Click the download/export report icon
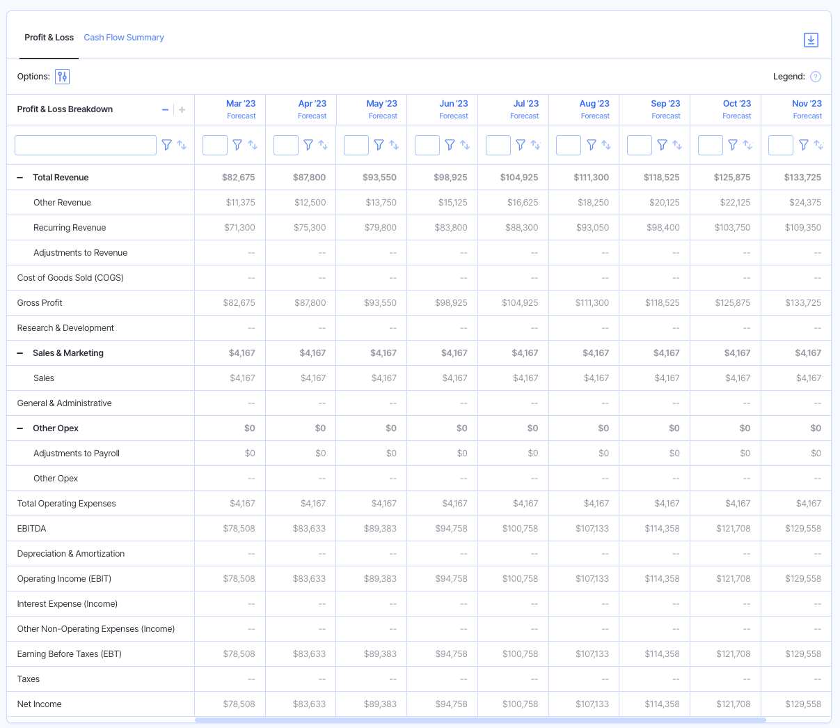 811,40
